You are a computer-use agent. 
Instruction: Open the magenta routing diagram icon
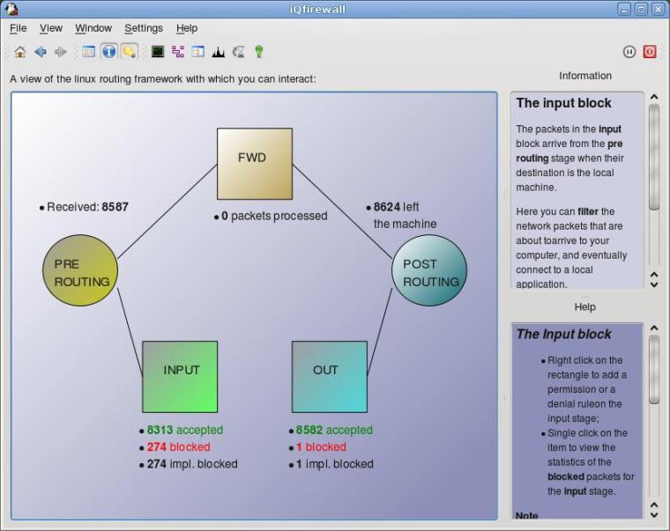[178, 52]
